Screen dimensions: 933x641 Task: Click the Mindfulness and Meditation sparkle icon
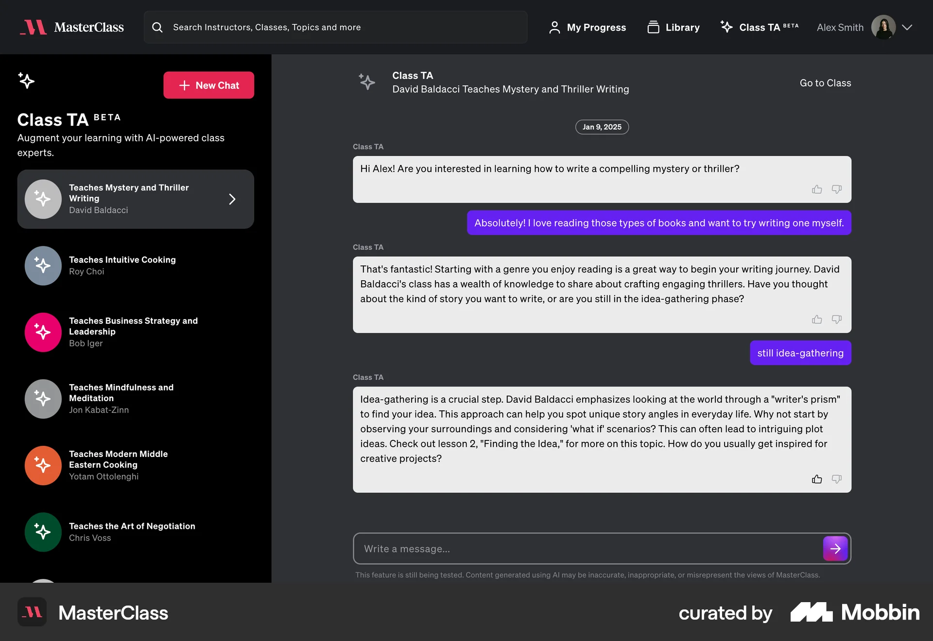[x=43, y=399]
